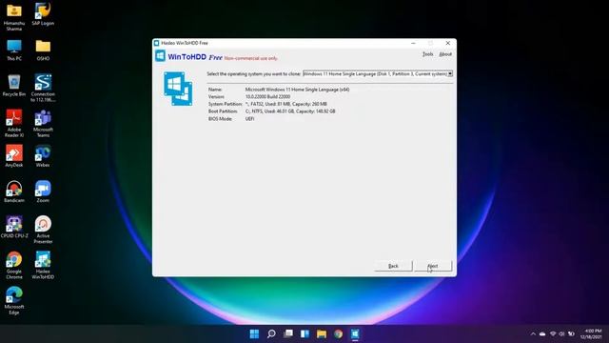Viewport: 609px width, 343px height.
Task: Select This PC desktop icon
Action: [x=14, y=50]
